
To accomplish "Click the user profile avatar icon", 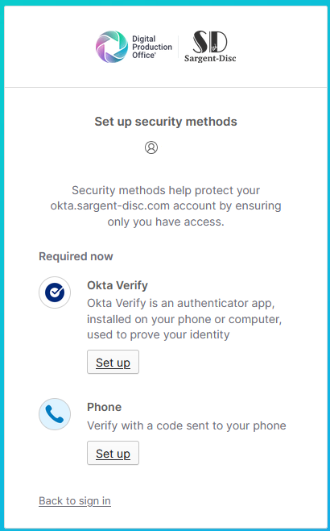I will pyautogui.click(x=151, y=147).
